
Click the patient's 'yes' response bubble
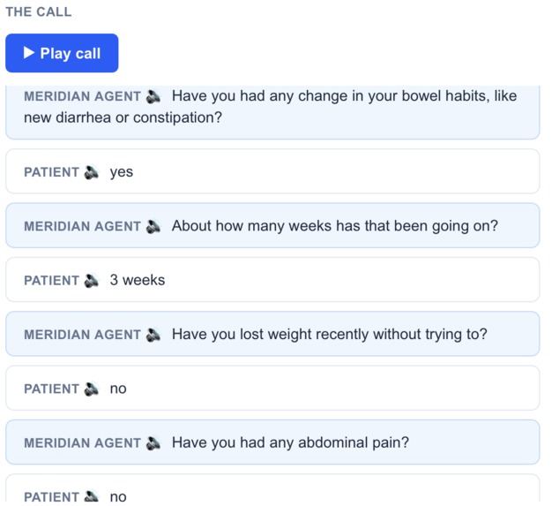[x=272, y=171]
